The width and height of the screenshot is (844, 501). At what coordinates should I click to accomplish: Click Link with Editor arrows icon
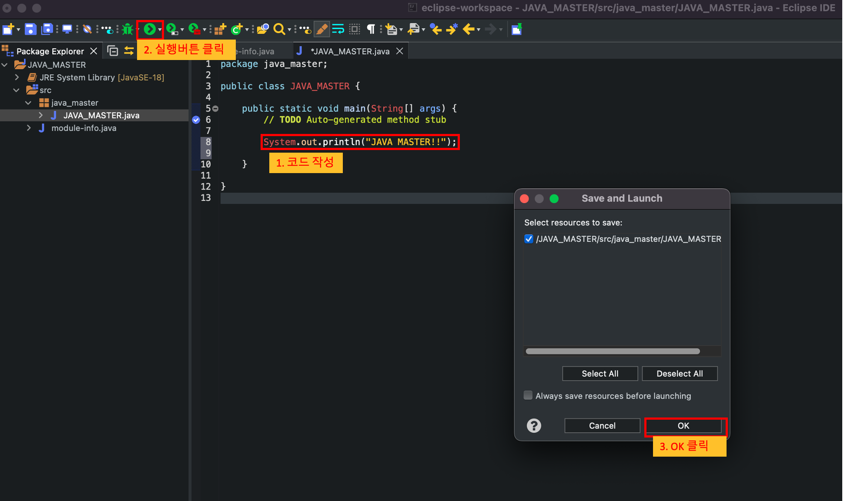129,51
